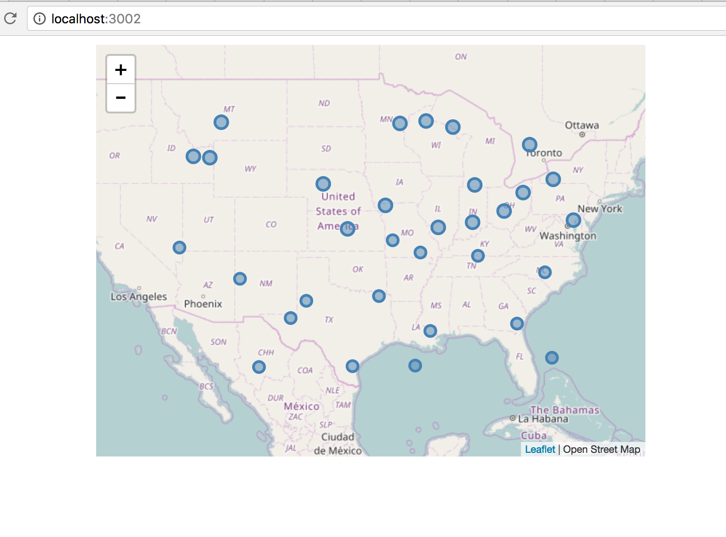Open the Leaflet attribution link
Screen dimensions: 726x537
pyautogui.click(x=540, y=449)
